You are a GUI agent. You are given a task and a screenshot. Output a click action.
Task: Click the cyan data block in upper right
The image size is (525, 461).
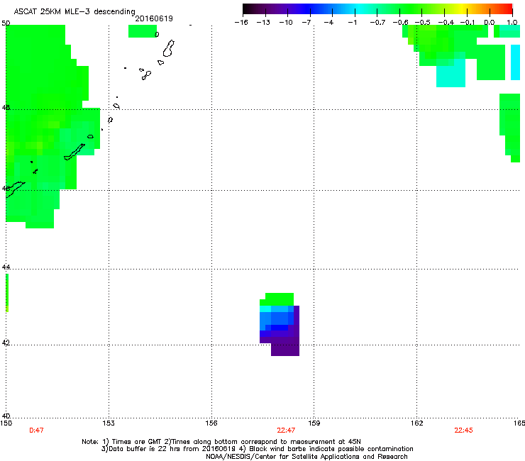coord(451,73)
